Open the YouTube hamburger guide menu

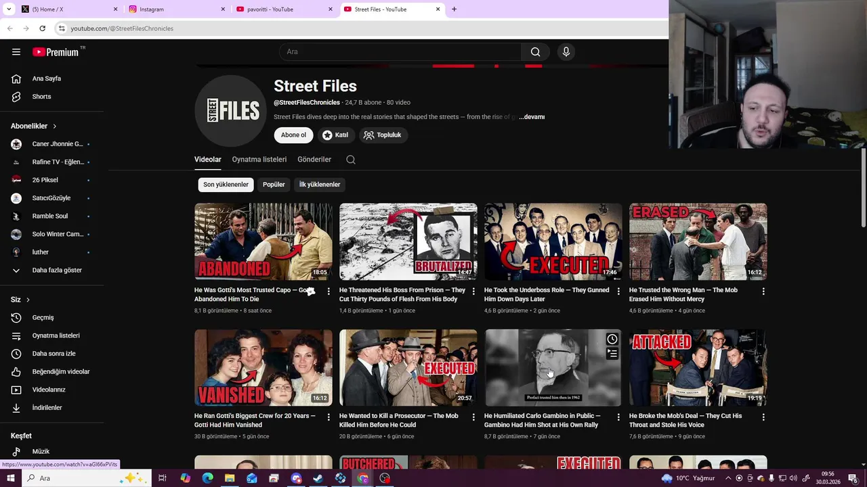click(x=16, y=52)
